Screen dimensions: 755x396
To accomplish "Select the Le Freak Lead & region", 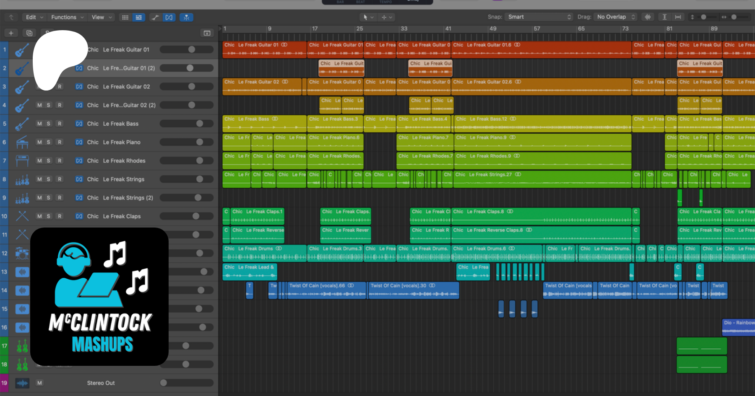I will tap(250, 272).
